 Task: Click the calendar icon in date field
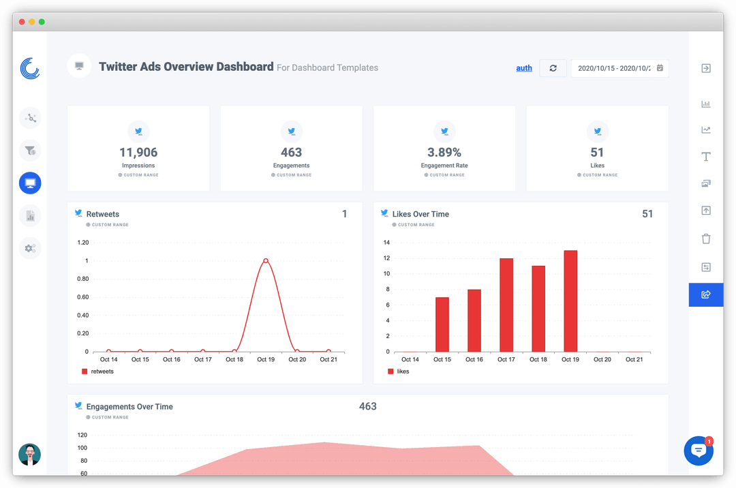[x=660, y=68]
